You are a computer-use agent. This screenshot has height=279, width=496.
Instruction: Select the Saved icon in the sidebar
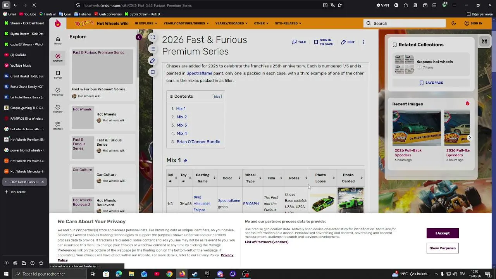(58, 75)
